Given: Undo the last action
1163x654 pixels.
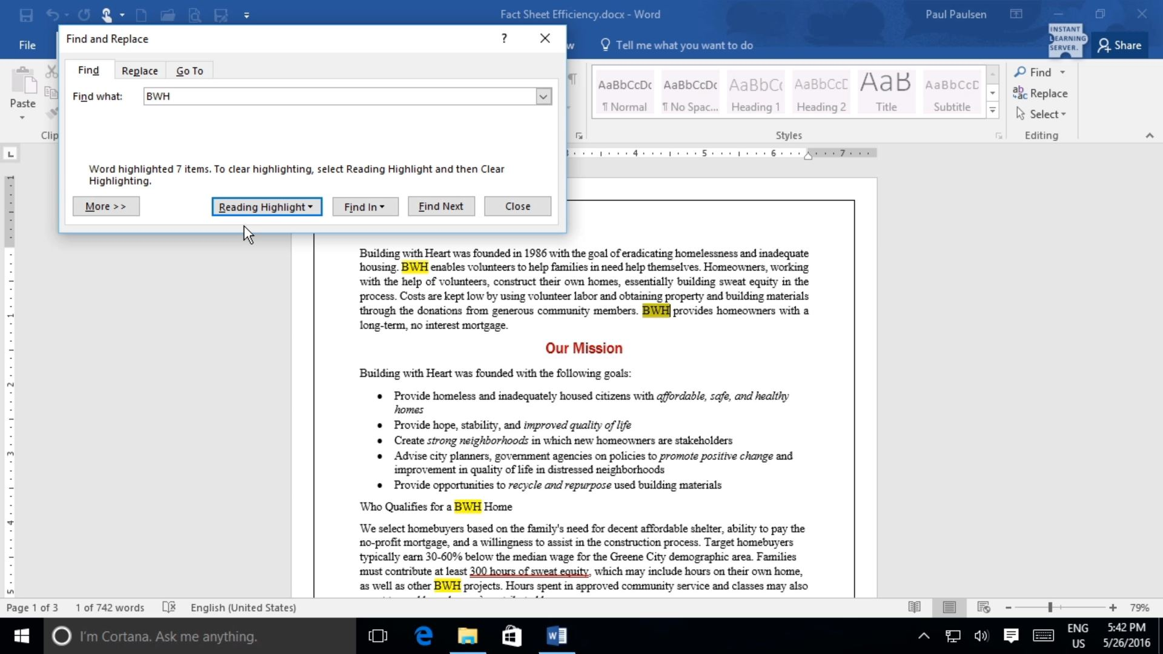Looking at the screenshot, I should pos(53,15).
